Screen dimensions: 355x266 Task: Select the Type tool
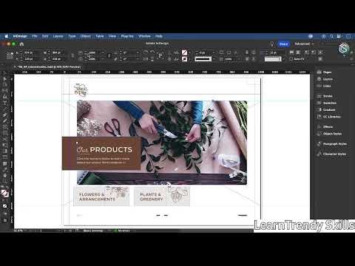[x=5, y=103]
